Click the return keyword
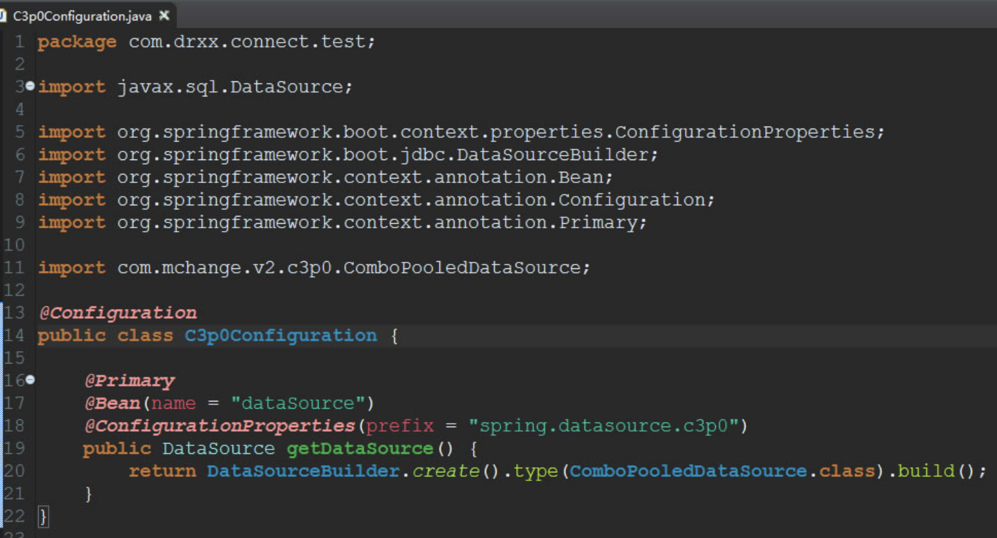This screenshot has width=997, height=538. [x=162, y=472]
